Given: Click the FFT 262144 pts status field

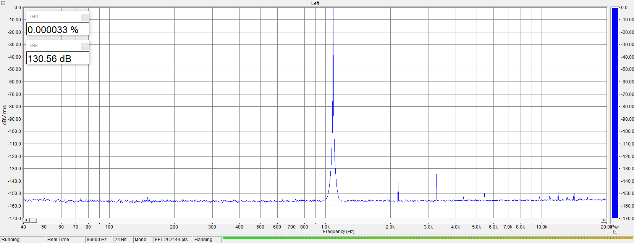Looking at the screenshot, I should [171, 240].
